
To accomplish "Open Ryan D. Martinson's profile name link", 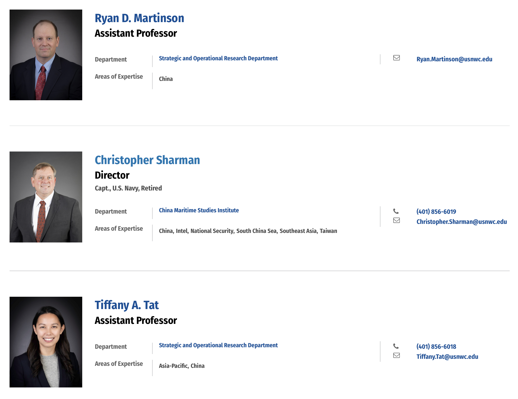I will (139, 18).
